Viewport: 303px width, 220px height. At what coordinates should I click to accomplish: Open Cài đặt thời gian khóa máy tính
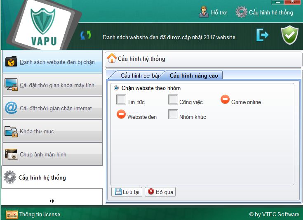pos(53,85)
